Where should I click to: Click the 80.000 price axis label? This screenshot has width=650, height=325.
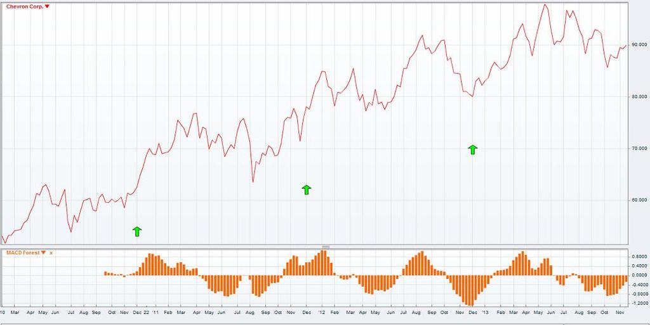tap(639, 97)
